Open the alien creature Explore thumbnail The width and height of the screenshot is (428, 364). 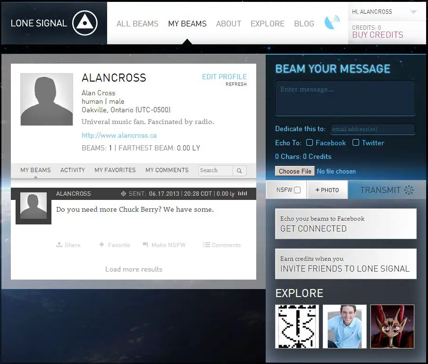392,326
